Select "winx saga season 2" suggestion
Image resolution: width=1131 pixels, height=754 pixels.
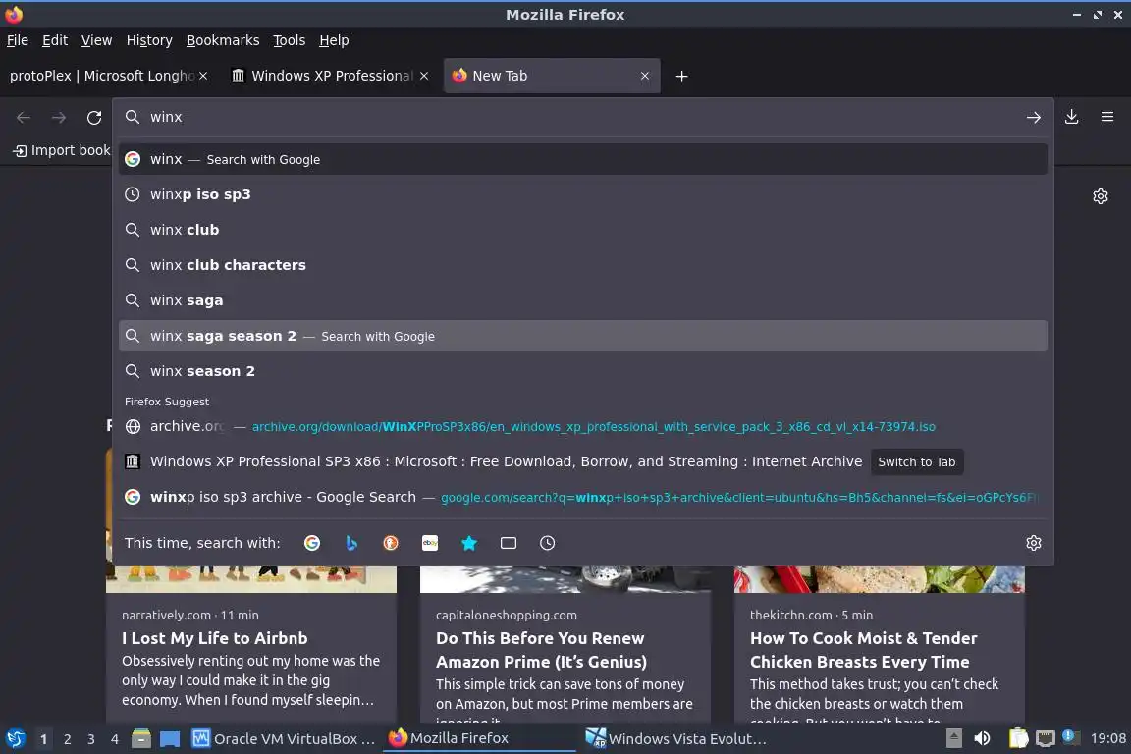(583, 336)
